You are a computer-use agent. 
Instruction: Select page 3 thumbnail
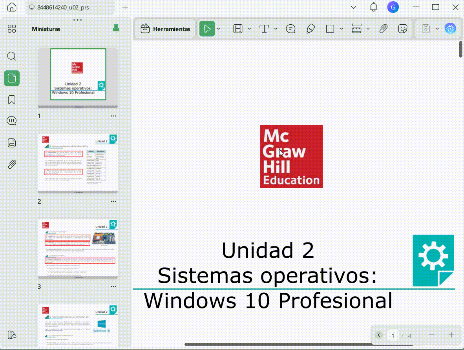[78, 248]
